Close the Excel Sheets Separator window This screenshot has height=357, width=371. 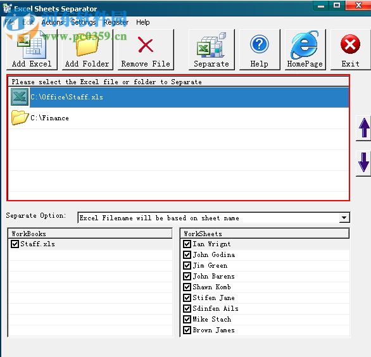[x=358, y=6]
